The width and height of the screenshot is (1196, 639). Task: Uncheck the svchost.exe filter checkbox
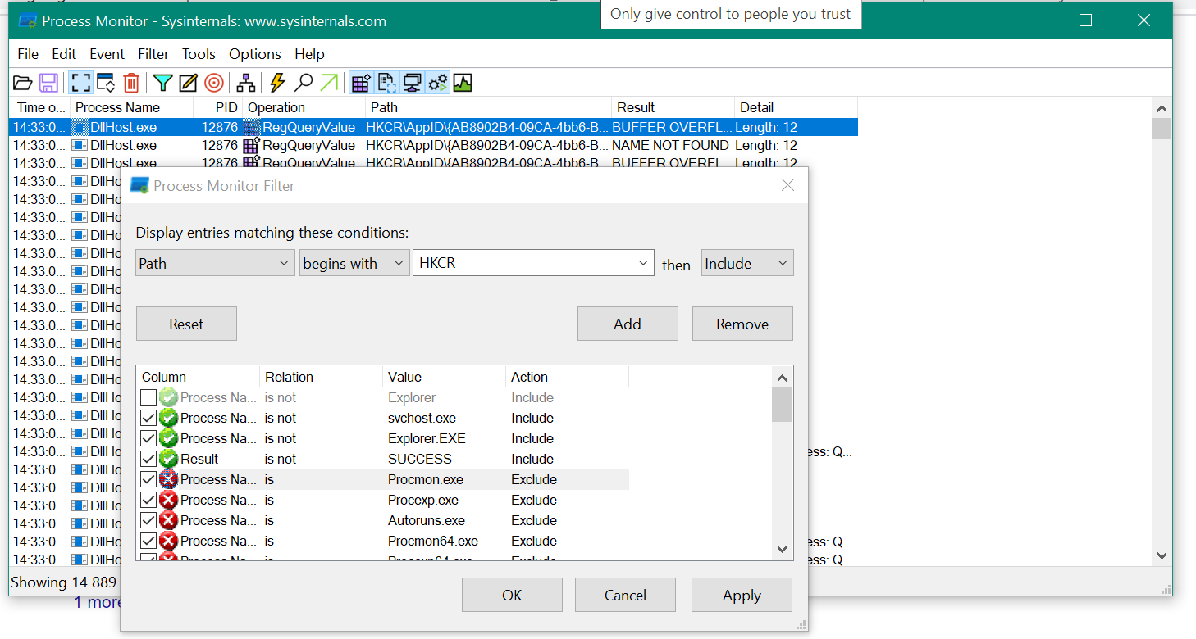[148, 418]
